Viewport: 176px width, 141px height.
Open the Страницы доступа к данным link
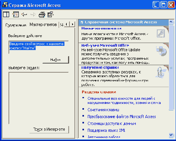[x=112, y=123]
